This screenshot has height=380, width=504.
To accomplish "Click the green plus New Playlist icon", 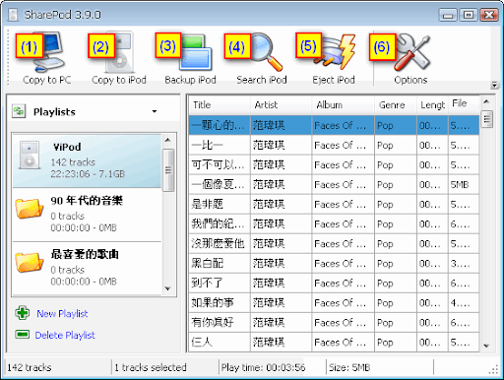I will [23, 313].
